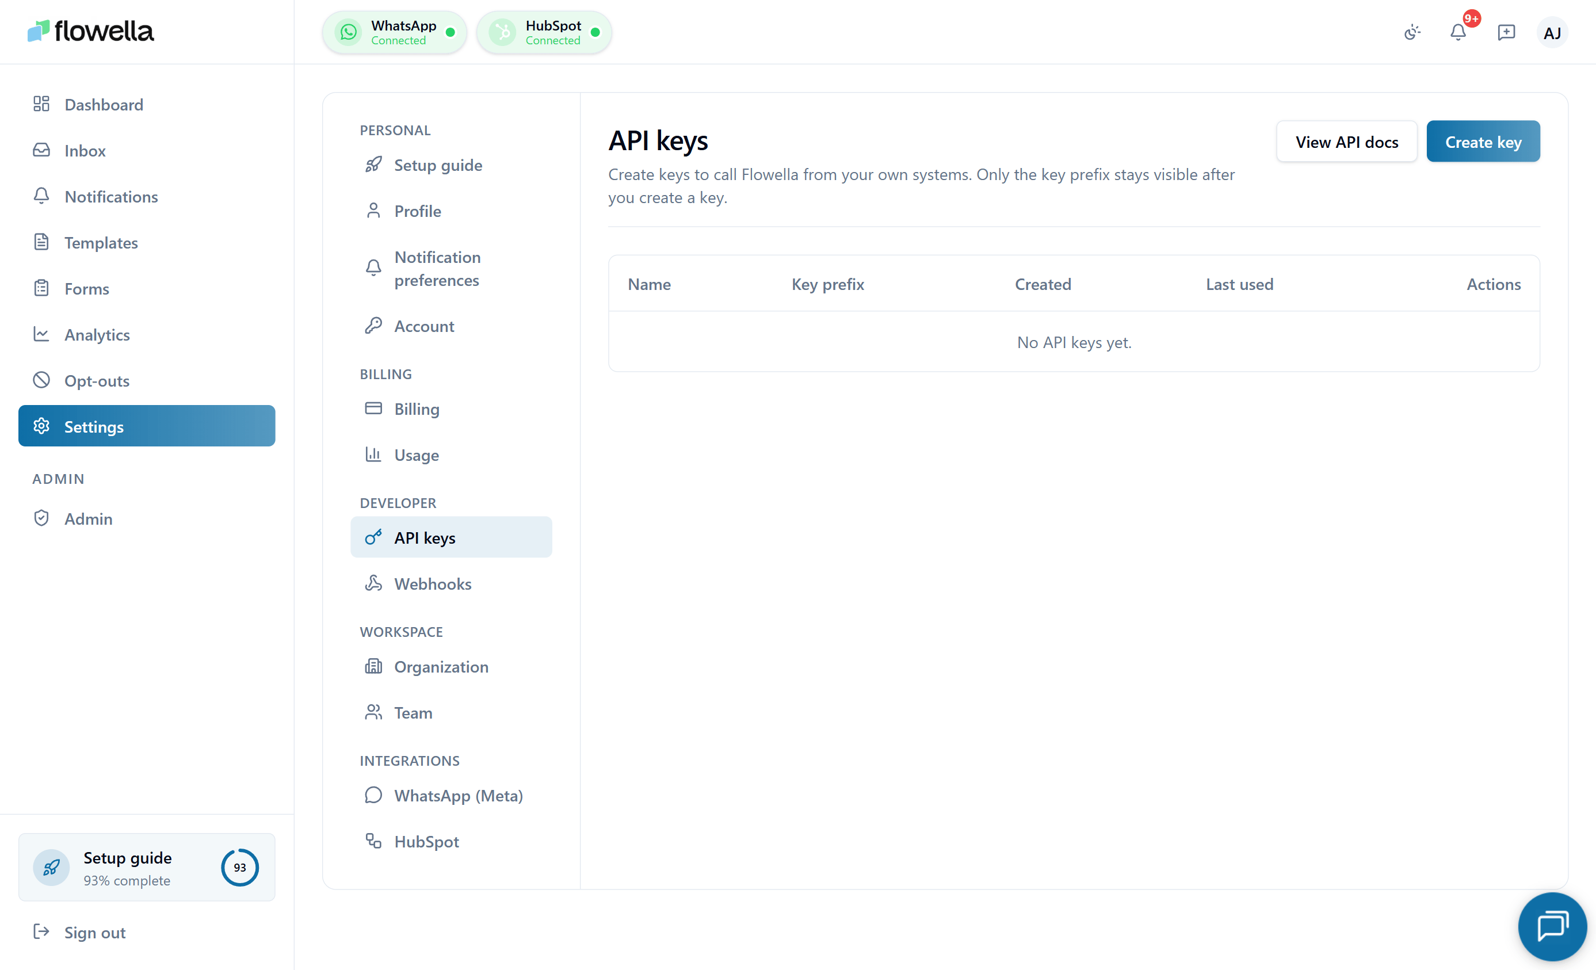Toggle the dark mode theme icon

tap(1412, 32)
